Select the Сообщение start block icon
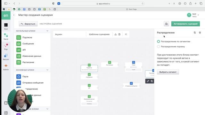The width and height of the screenshot is (205, 115). point(19,44)
